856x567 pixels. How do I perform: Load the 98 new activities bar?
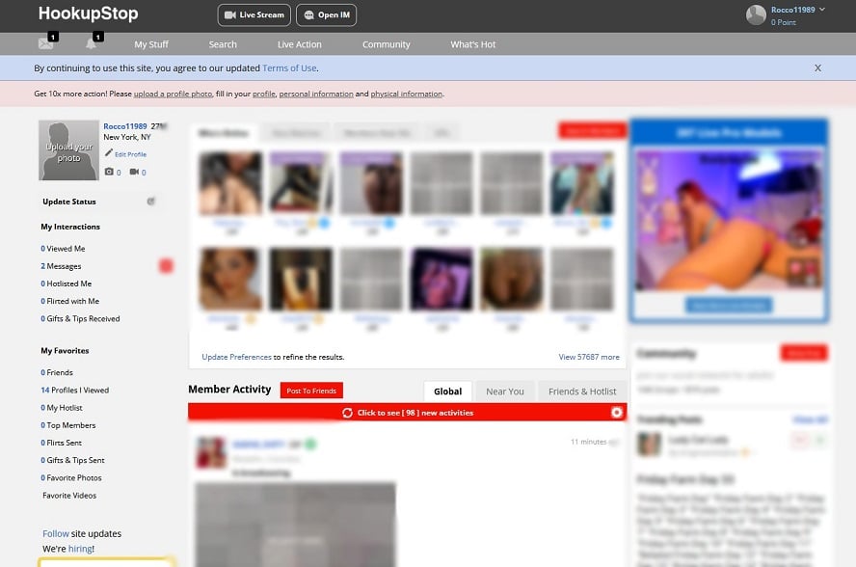coord(407,413)
